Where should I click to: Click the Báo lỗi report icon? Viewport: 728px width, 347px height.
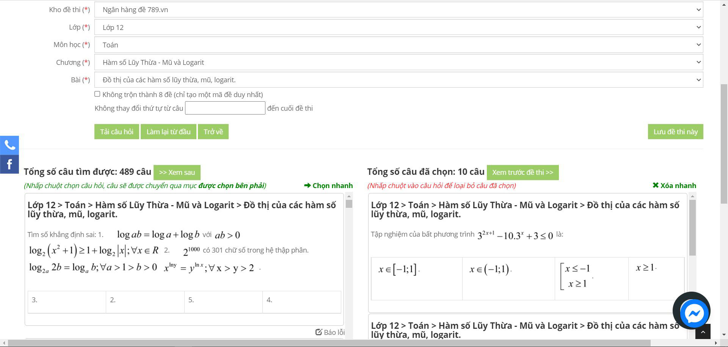pos(319,332)
